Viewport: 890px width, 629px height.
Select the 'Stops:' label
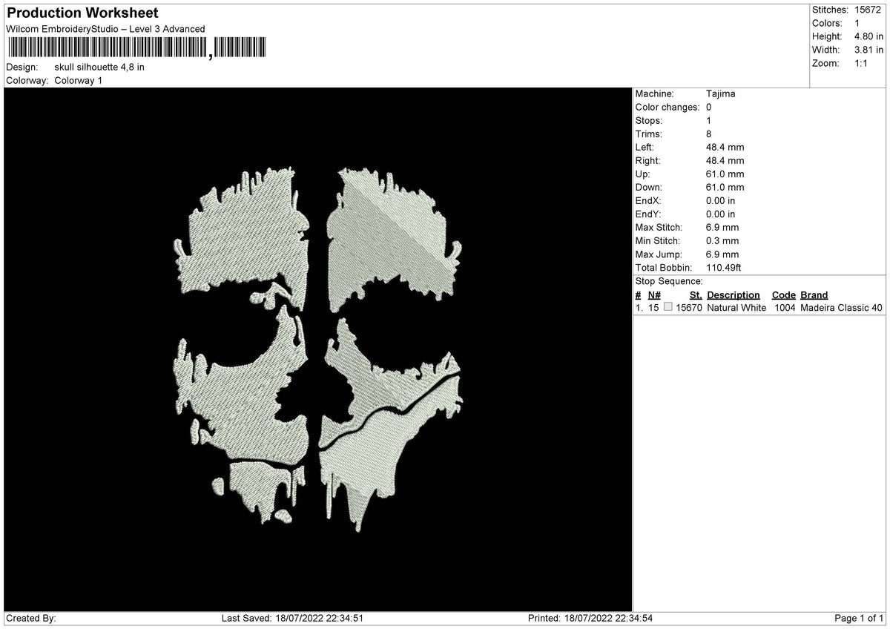649,120
